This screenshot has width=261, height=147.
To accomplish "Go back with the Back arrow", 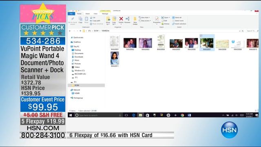I will [x=70, y=31].
